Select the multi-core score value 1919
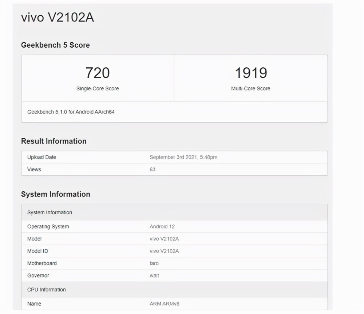Viewport: 364px width, 314px height. tap(251, 73)
